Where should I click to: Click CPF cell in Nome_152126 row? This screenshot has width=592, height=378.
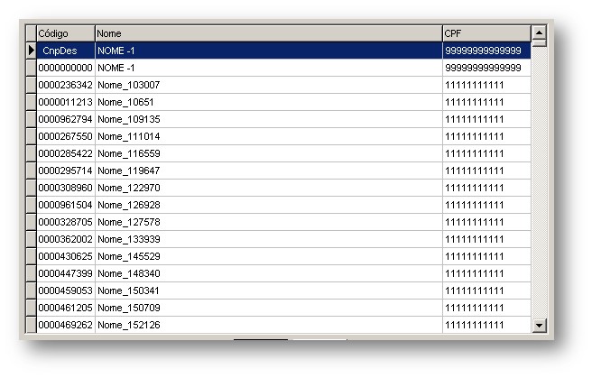(486, 325)
